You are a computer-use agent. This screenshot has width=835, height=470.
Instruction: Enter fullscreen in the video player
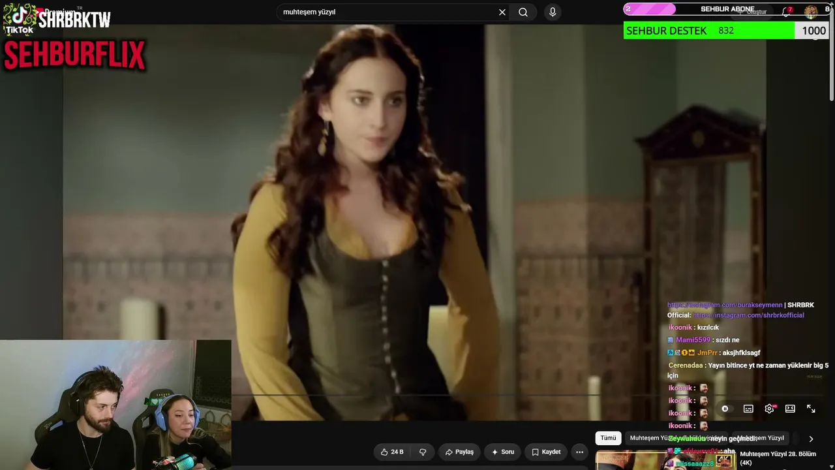pyautogui.click(x=811, y=409)
